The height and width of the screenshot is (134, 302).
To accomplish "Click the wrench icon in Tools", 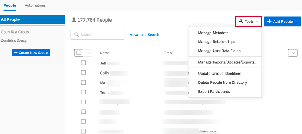I will pos(241,21).
